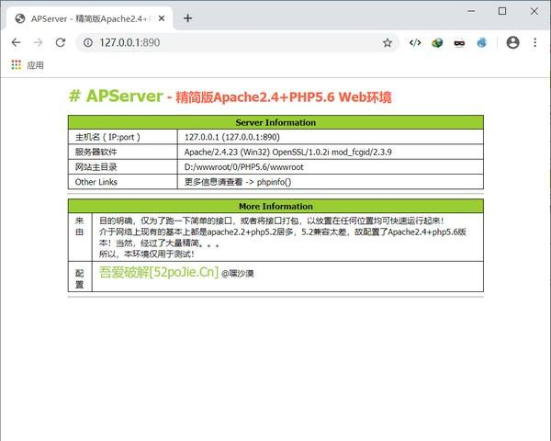Open the globe extension icon
The height and width of the screenshot is (441, 551).
[437, 43]
